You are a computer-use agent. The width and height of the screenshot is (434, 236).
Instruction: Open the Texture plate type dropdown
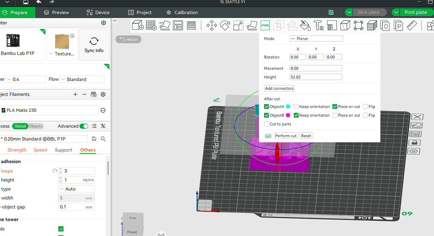pos(62,54)
